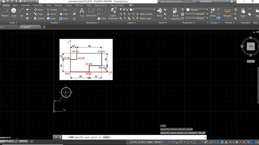Click the Hatch tool icon
The height and width of the screenshot is (145, 259).
coord(27,19)
